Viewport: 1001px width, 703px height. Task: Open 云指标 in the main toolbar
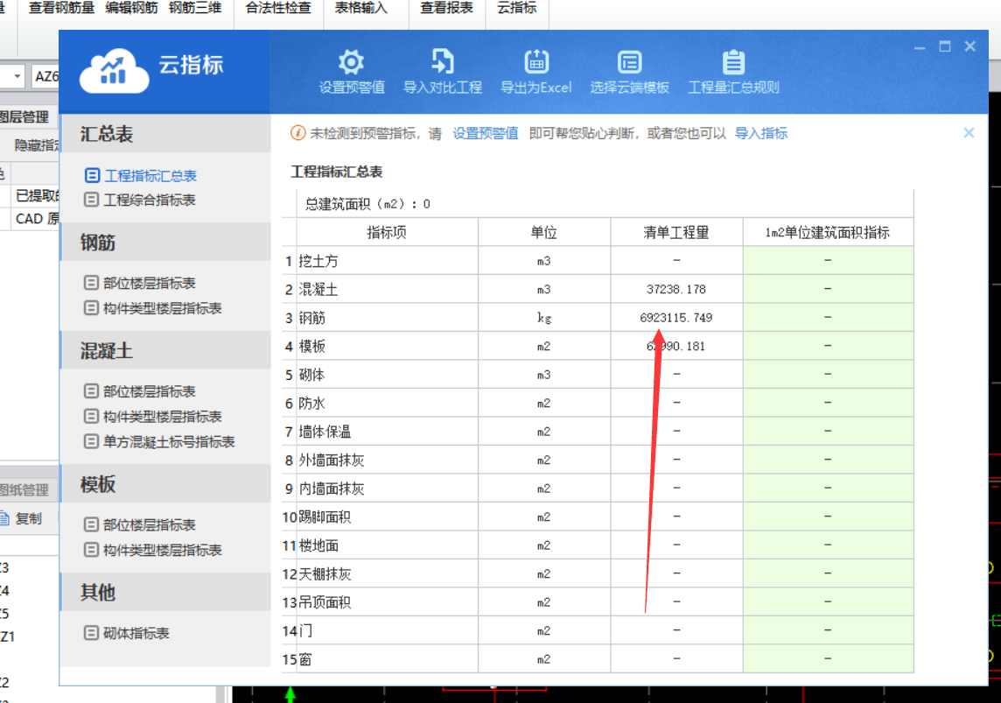click(517, 8)
